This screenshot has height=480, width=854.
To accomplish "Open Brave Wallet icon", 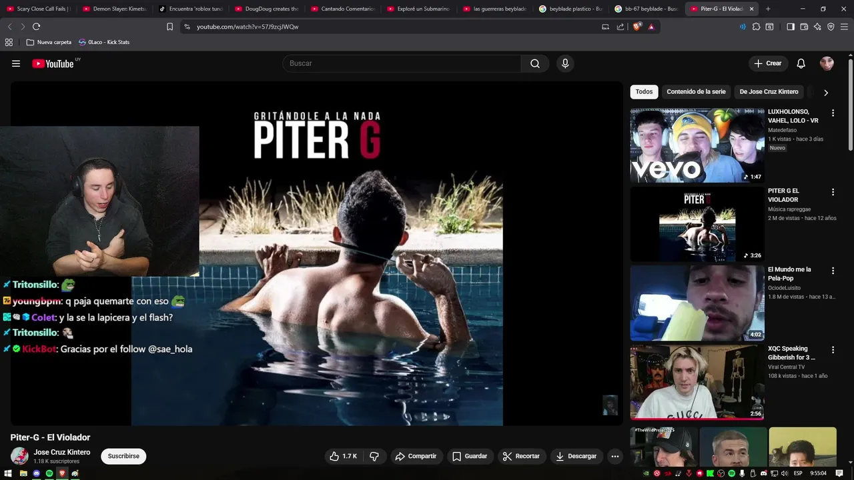I will 804,27.
